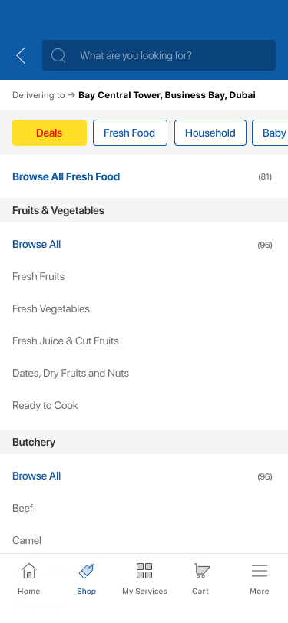Tap the back arrow icon

(21, 55)
